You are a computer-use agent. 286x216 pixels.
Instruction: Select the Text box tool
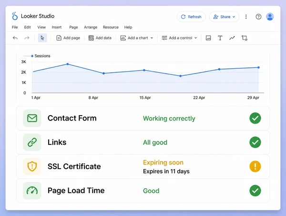[x=220, y=38]
